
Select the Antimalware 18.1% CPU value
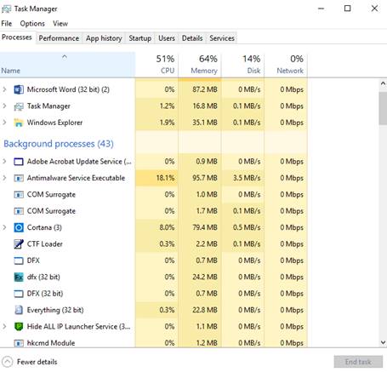(165, 178)
